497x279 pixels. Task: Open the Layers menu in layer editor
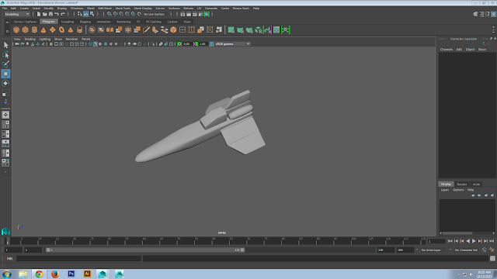445,190
